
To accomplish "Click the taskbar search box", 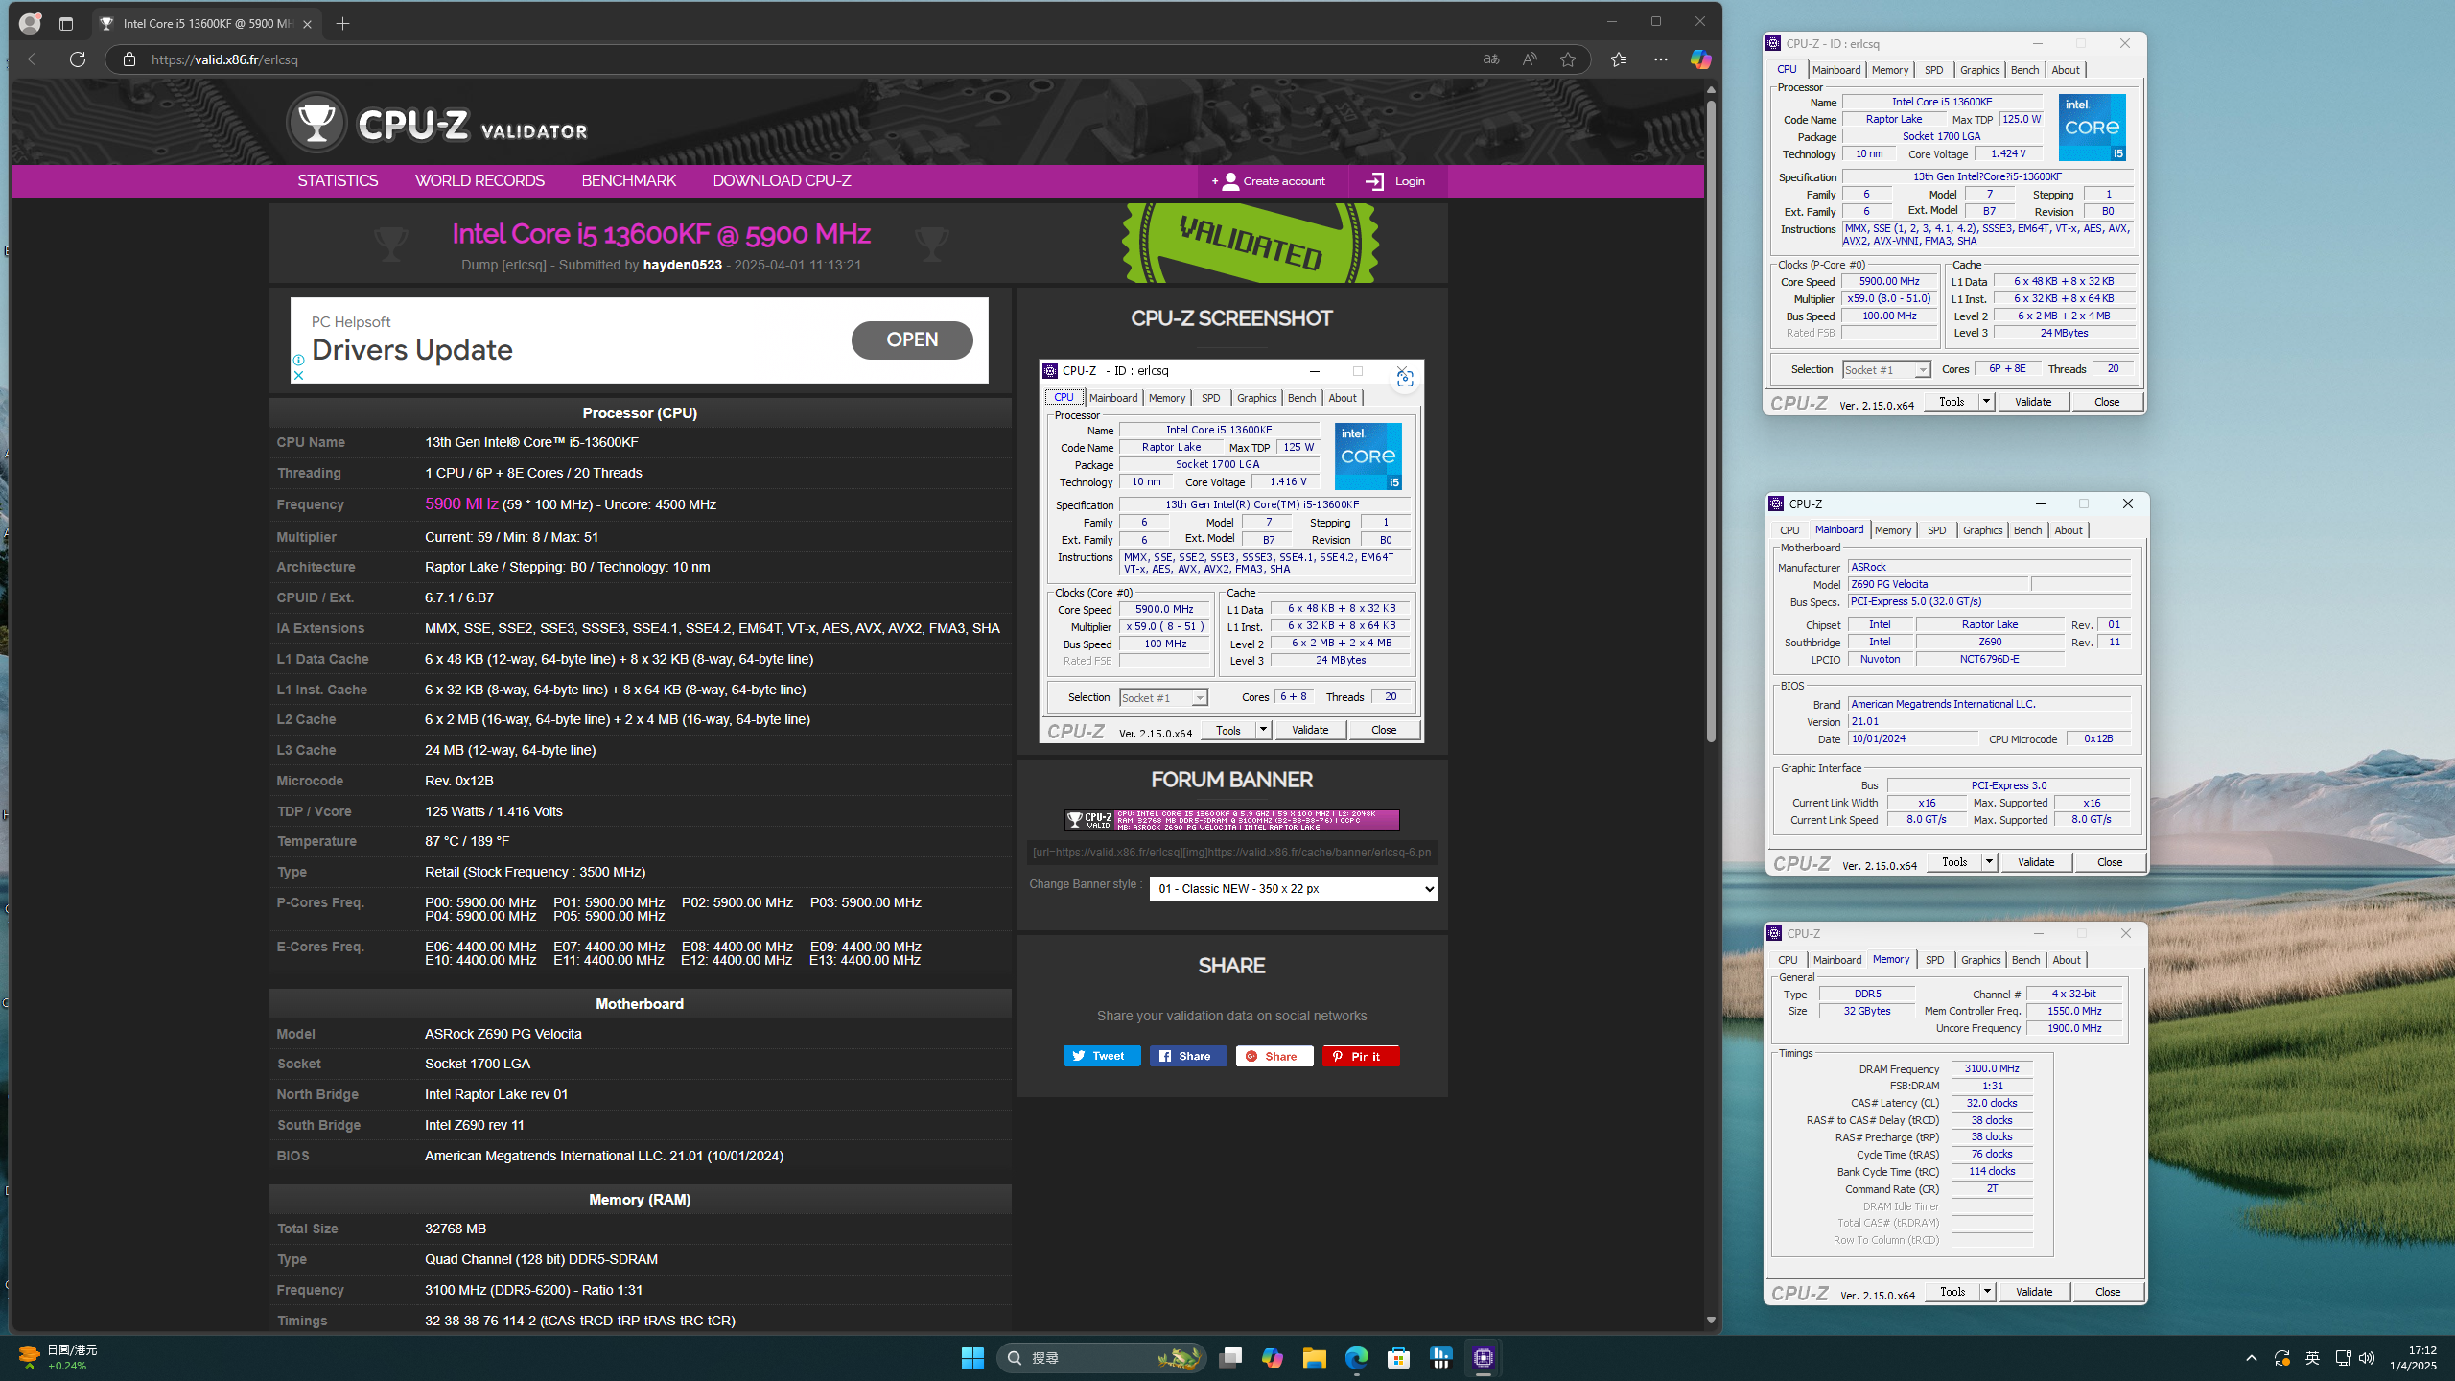I will [x=1101, y=1358].
